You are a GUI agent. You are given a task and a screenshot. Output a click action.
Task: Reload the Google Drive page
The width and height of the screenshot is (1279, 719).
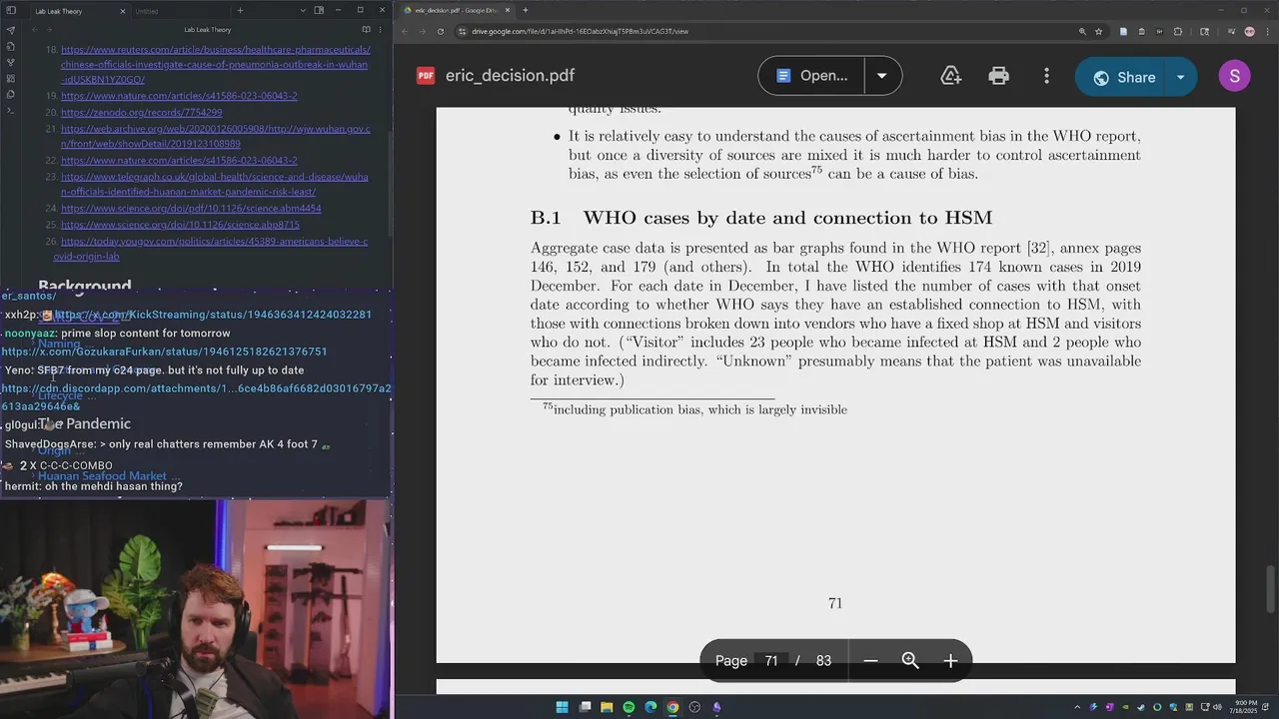[x=443, y=31]
